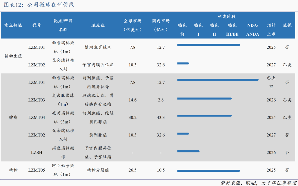This screenshot has width=298, height=186.
Task: Select the LZMT03 code cell
Action: click(36, 100)
